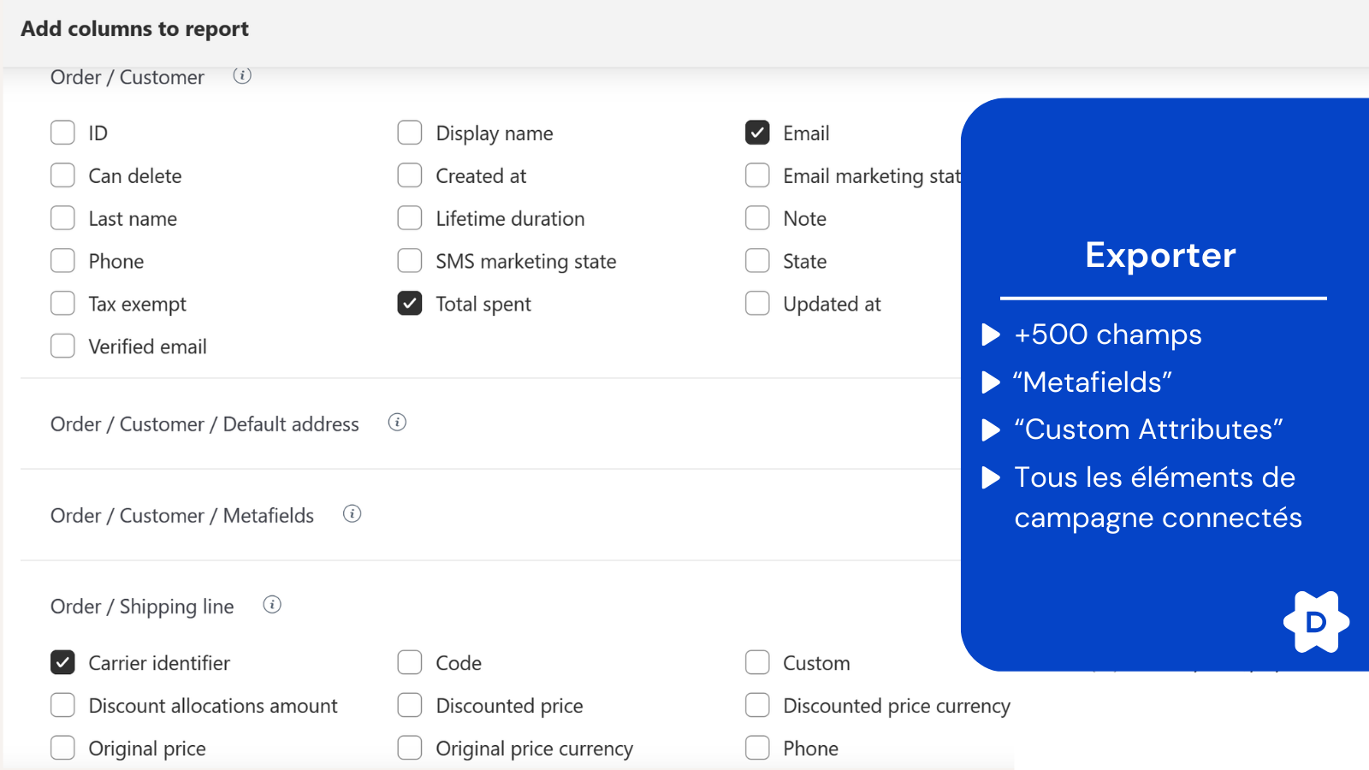Tick the Phone checkbox under Shipping line
The image size is (1369, 770).
click(757, 749)
